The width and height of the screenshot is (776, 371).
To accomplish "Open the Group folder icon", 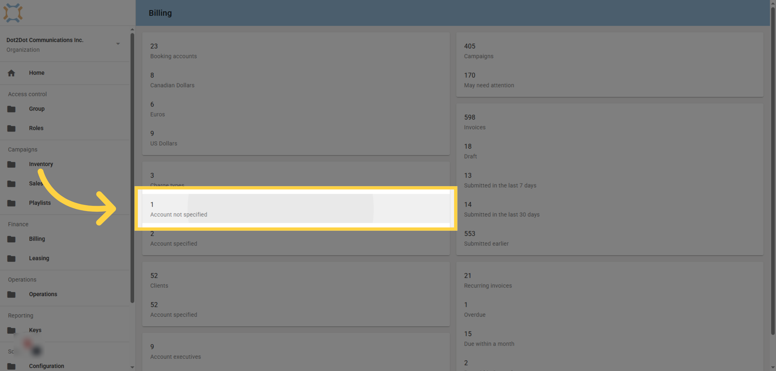I will coord(11,109).
